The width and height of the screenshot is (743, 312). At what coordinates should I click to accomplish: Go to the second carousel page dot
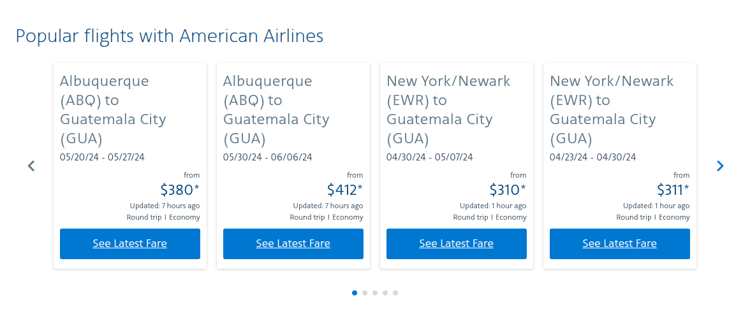tap(365, 293)
